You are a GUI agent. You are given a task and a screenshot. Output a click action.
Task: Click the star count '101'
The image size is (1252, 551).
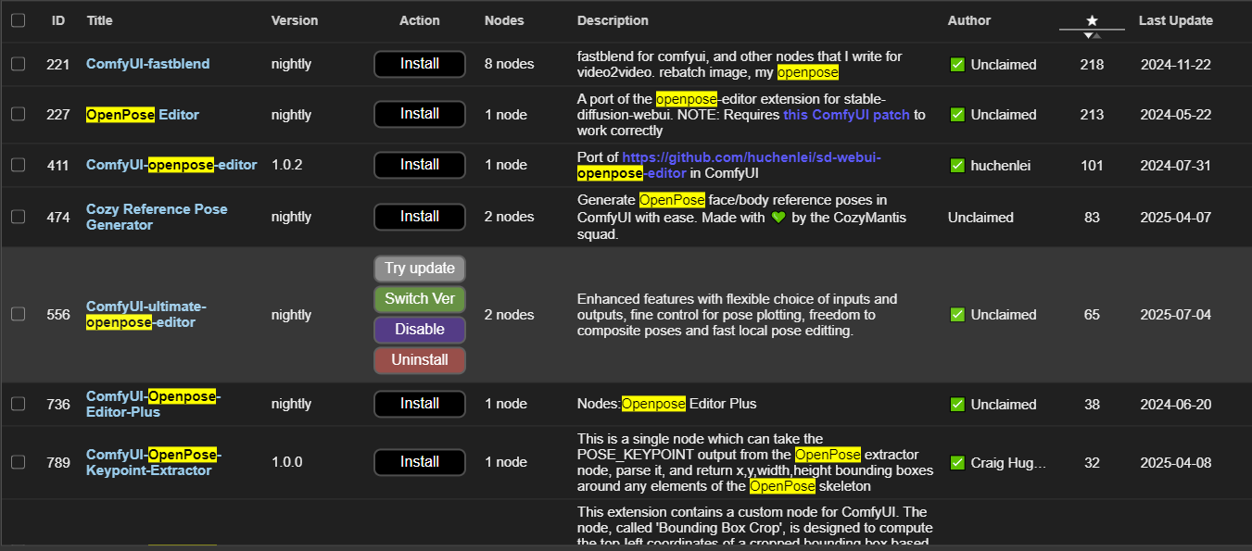[x=1092, y=166]
